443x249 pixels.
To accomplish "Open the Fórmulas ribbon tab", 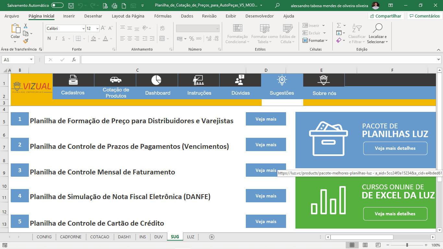I will pyautogui.click(x=163, y=16).
